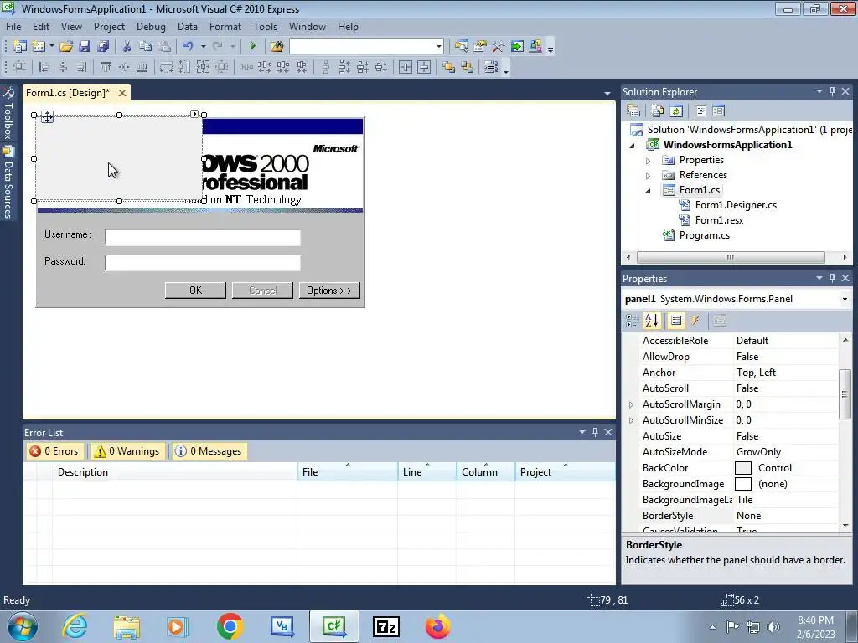Click the Password text field
The width and height of the screenshot is (858, 643).
pyautogui.click(x=203, y=263)
